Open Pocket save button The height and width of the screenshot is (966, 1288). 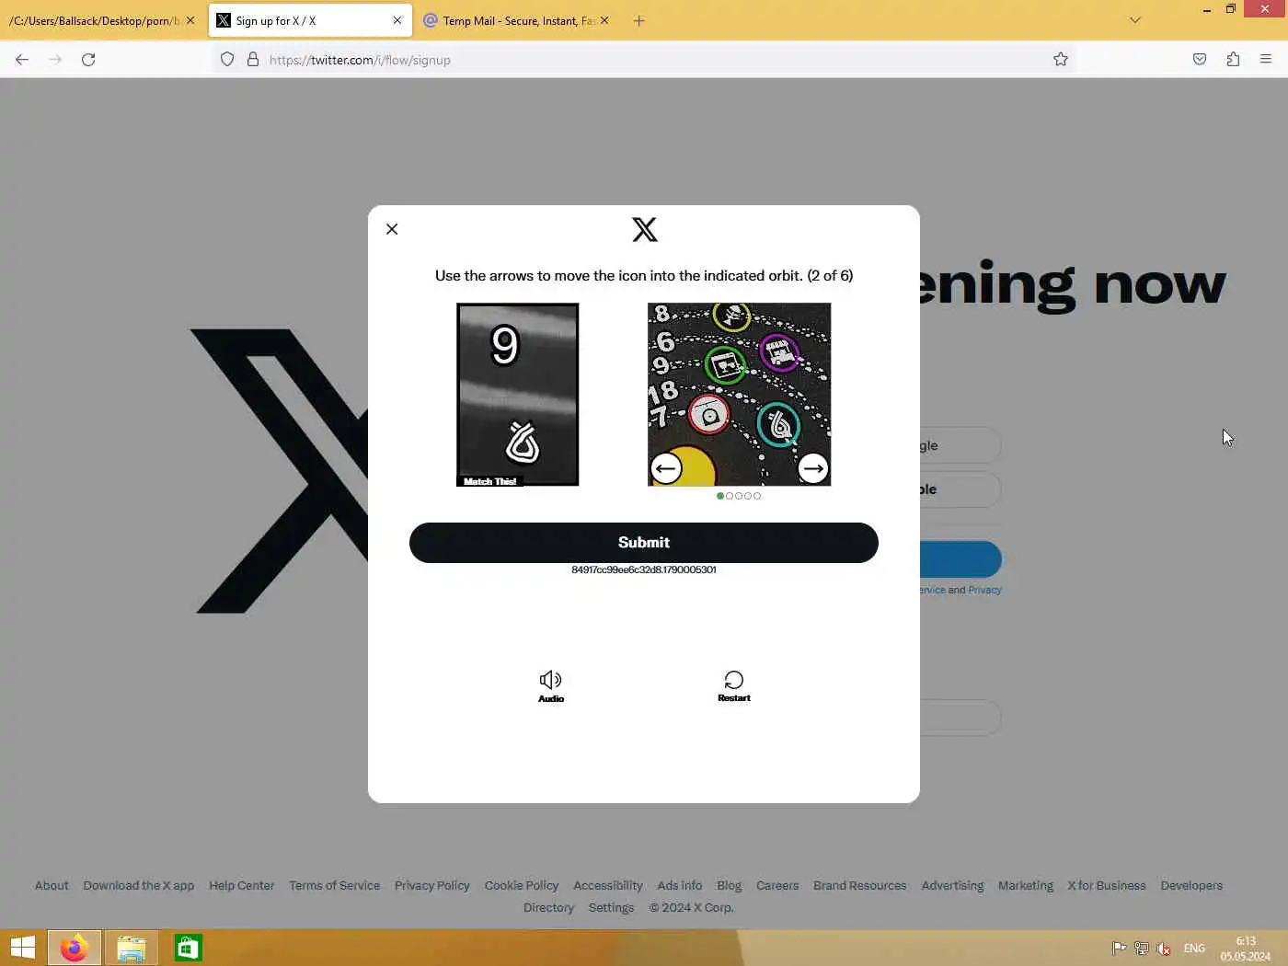tap(1200, 60)
